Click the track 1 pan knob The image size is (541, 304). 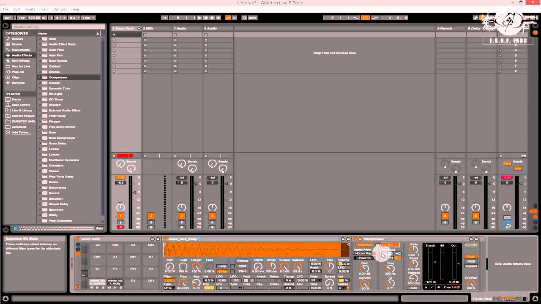point(120,207)
